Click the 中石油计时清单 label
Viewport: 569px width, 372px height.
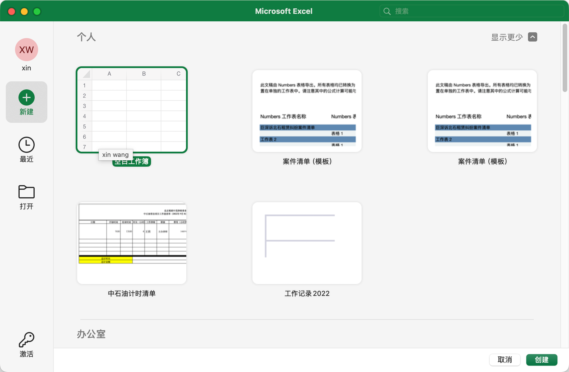pos(132,294)
